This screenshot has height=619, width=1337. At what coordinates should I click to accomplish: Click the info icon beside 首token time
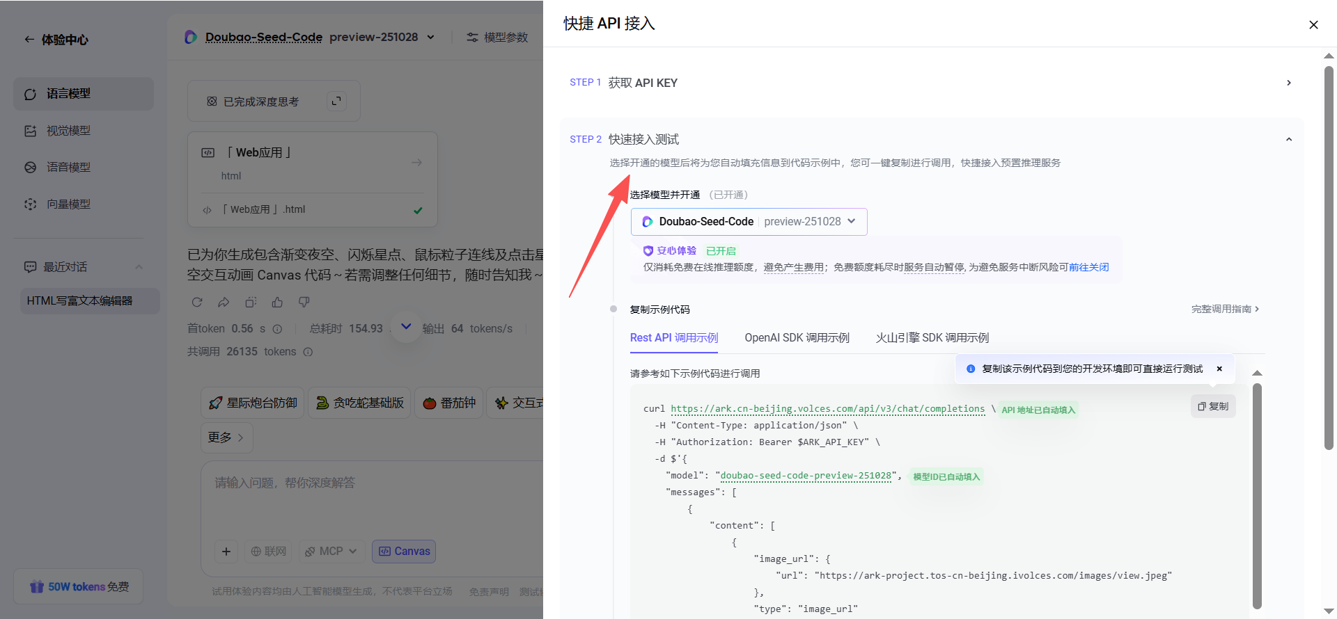277,329
